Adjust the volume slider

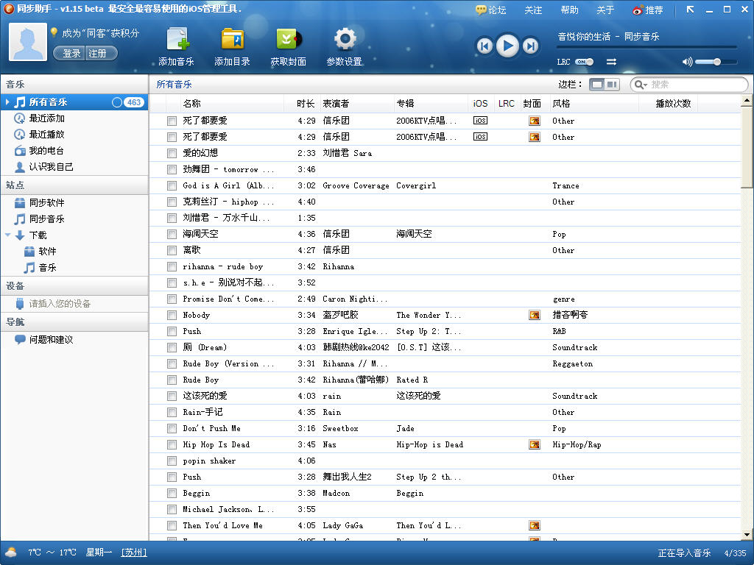point(716,62)
